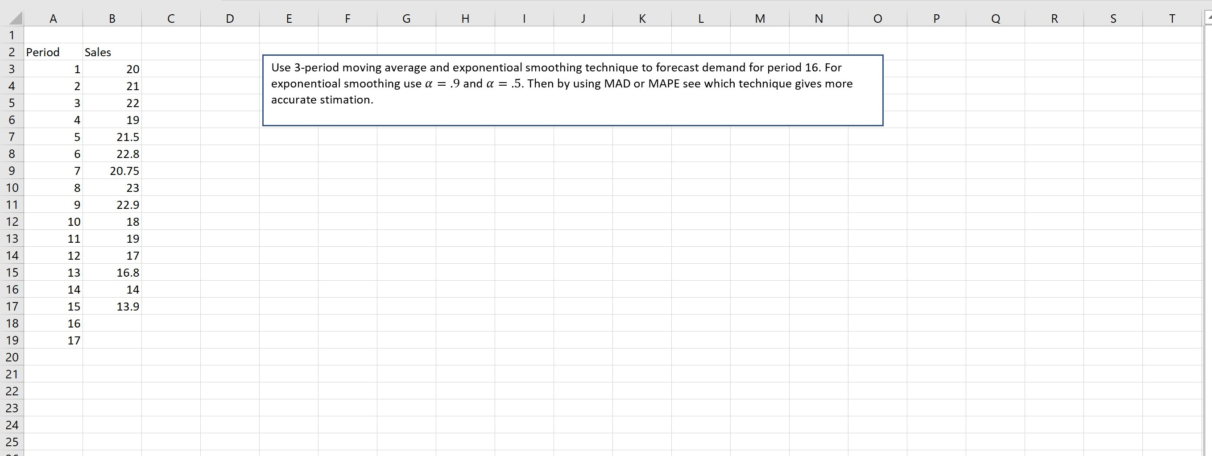Select the column O header

coord(877,18)
